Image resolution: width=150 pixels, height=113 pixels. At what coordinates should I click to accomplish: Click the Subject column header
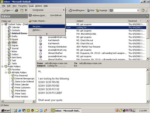[102, 21]
